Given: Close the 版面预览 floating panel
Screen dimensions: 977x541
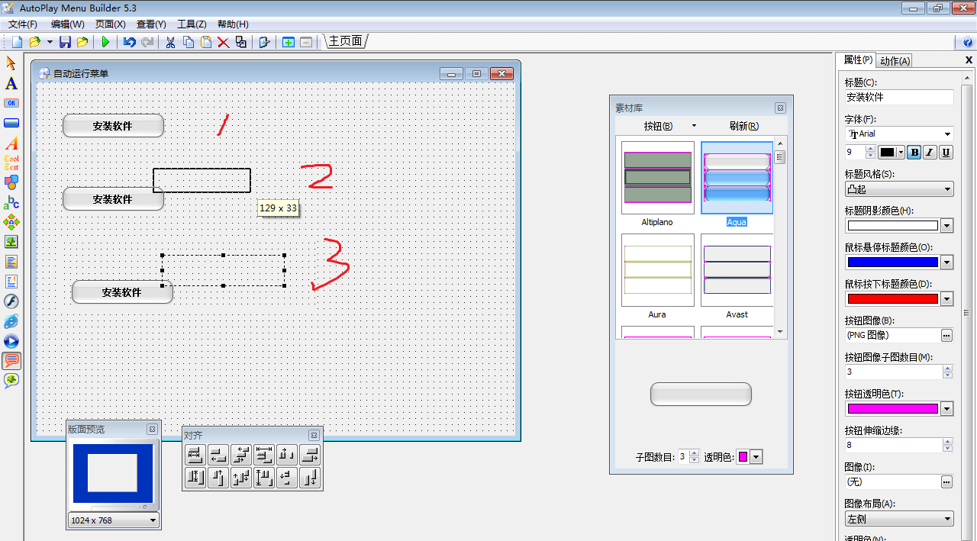Looking at the screenshot, I should tap(152, 430).
